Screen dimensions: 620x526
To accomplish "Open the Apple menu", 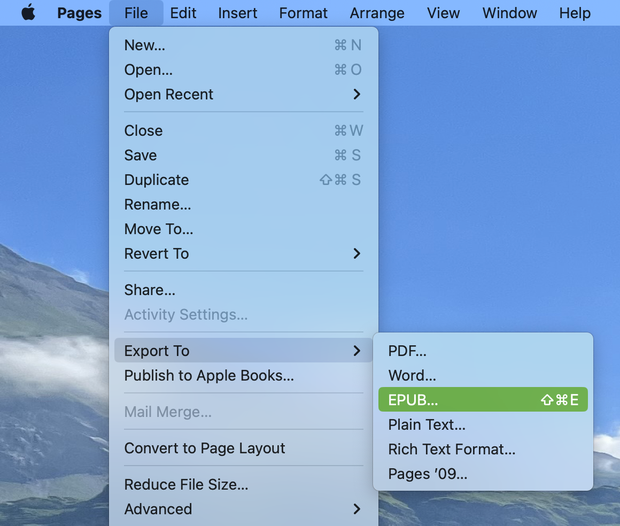I will pos(28,13).
